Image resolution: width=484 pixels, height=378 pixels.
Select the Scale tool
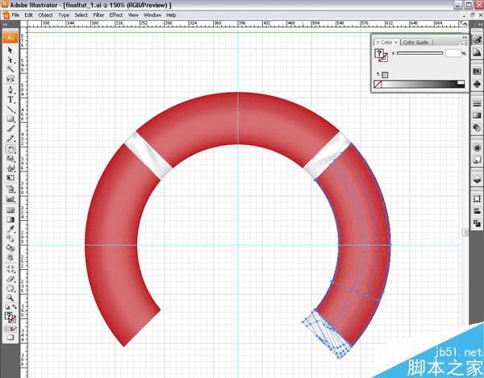tap(10, 159)
